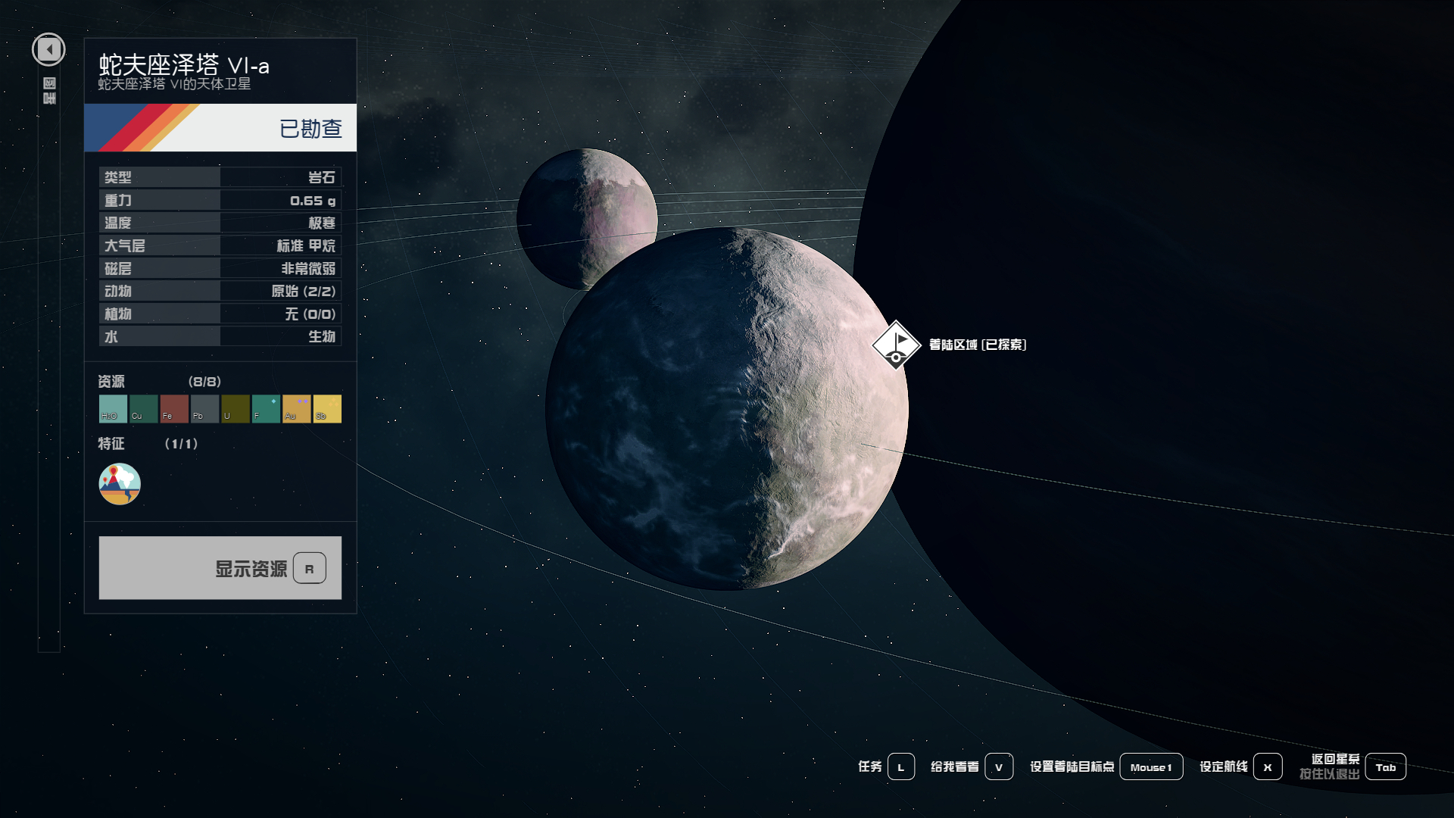Select the F fluorine resource tile
The height and width of the screenshot is (818, 1454).
[x=266, y=409]
